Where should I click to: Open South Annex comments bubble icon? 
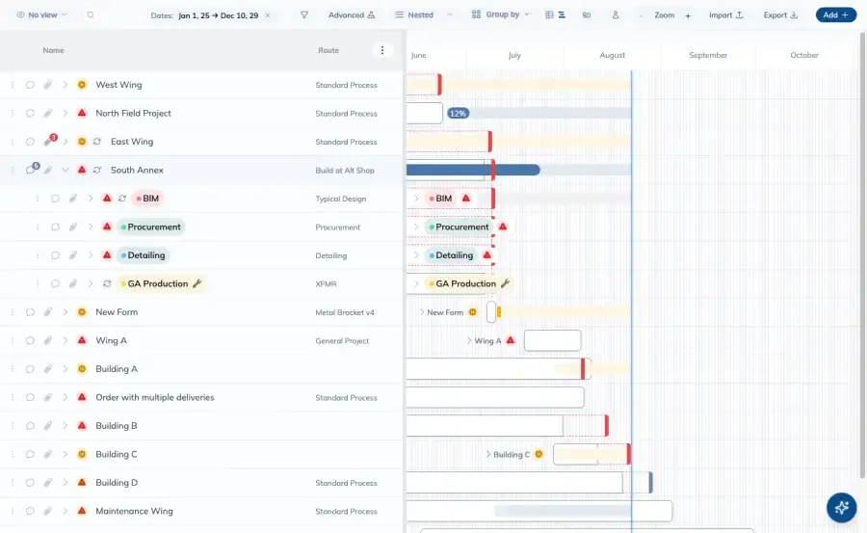(x=32, y=169)
